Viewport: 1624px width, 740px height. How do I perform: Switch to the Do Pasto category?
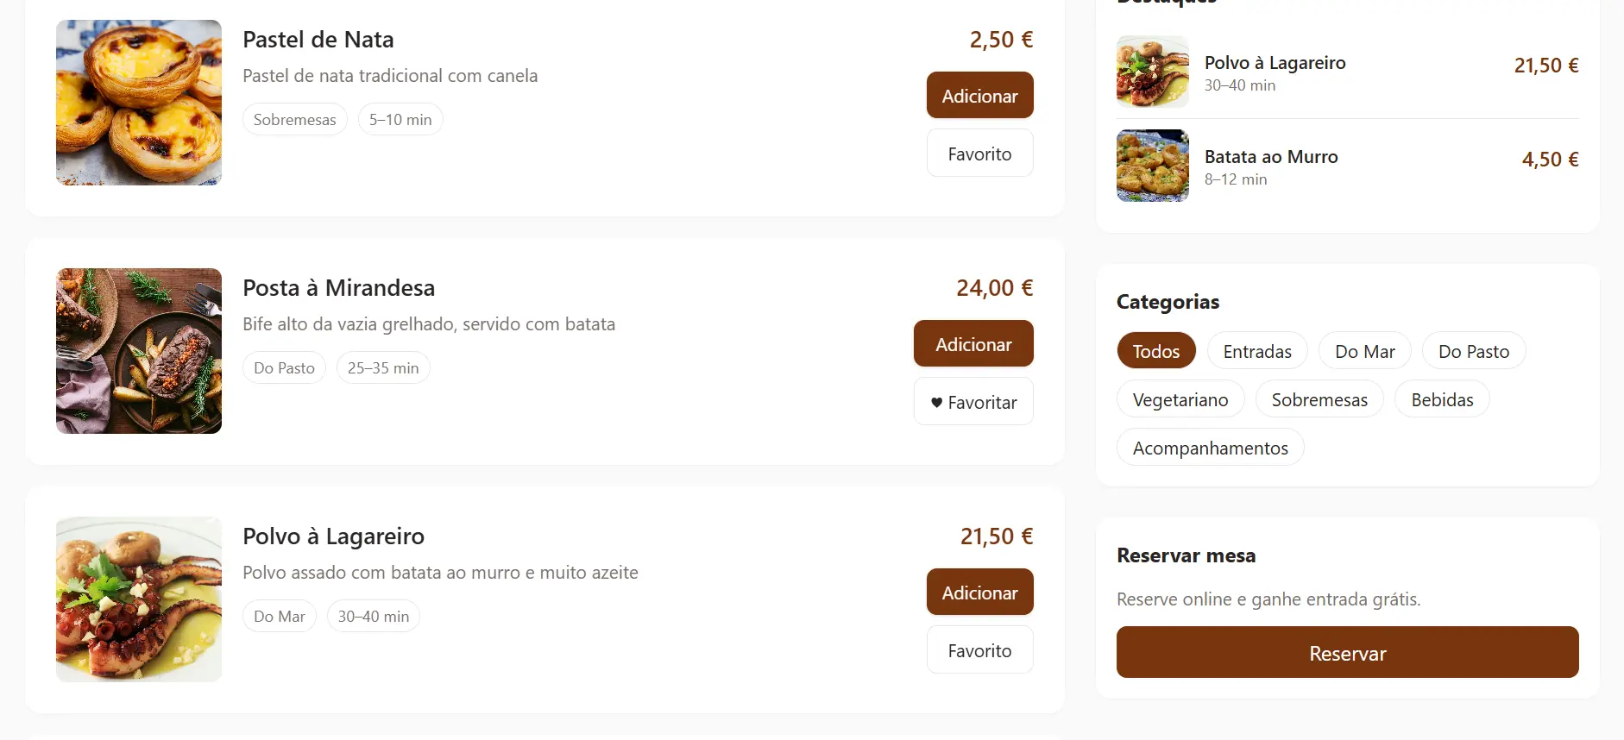[1474, 350]
